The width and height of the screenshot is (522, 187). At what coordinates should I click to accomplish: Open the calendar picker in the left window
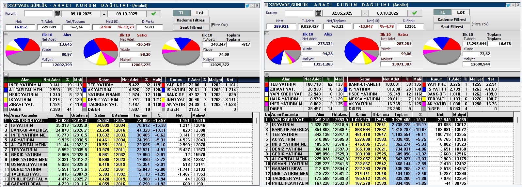pyautogui.click(x=58, y=14)
